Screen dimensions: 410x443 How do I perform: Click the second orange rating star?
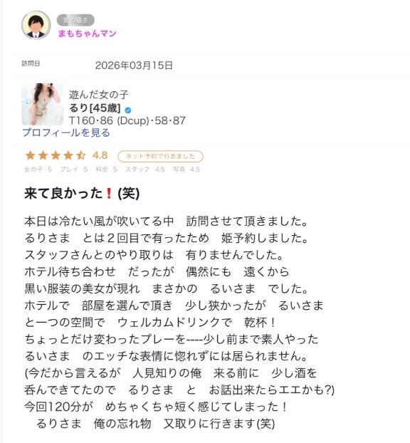coord(43,155)
